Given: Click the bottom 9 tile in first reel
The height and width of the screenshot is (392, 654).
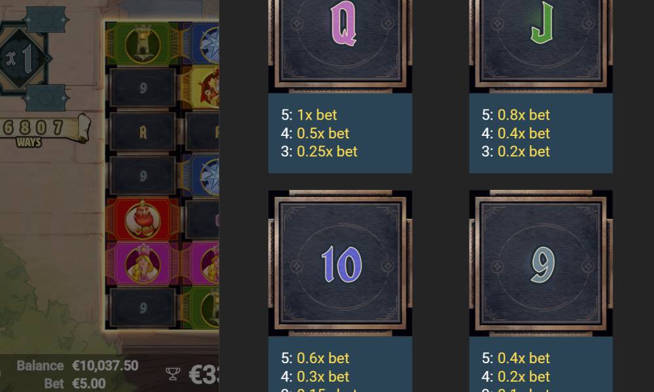Looking at the screenshot, I should point(143,308).
